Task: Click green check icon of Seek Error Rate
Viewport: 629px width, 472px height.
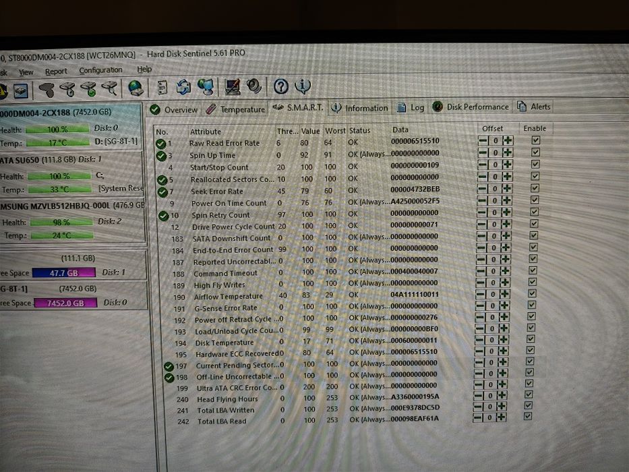Action: coord(162,192)
